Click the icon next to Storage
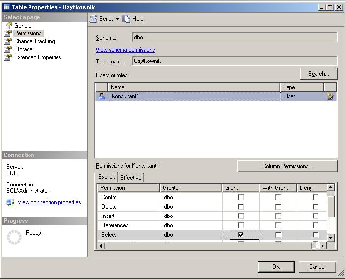Screen dimensions: 345x279 pyautogui.click(x=8, y=49)
